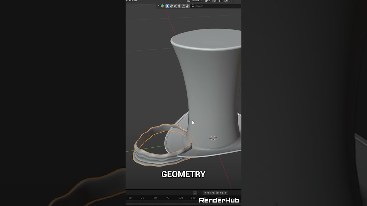Image resolution: width=367 pixels, height=206 pixels.
Task: Toggle the auto keying record button
Action: coord(195,193)
